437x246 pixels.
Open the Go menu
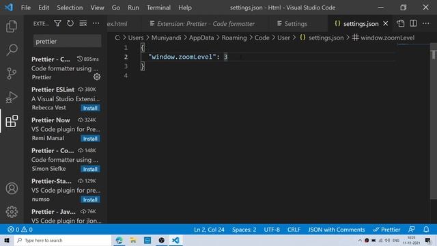(115, 8)
